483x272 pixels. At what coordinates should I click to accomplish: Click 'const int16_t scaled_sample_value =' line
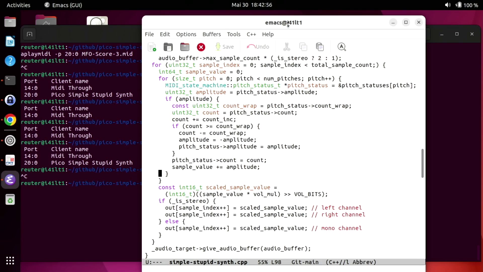click(x=218, y=187)
